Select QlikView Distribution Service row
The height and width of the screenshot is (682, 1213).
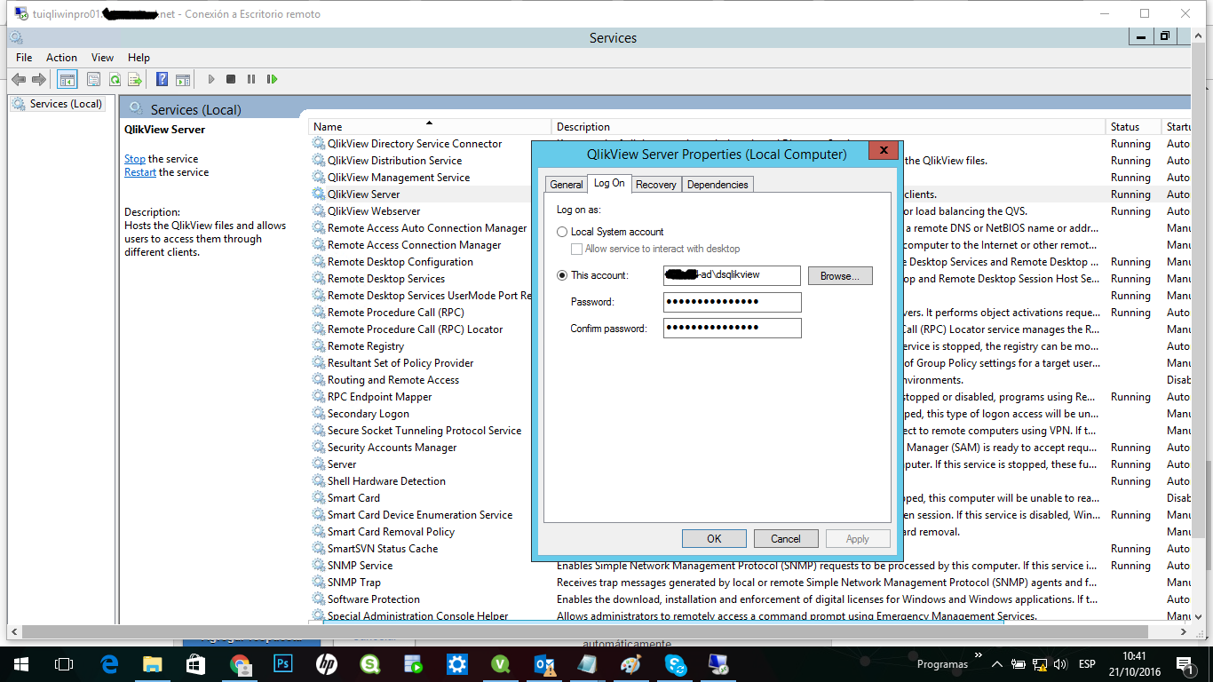(394, 161)
